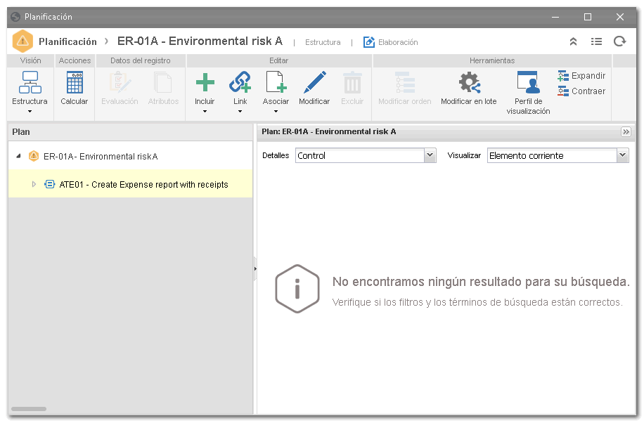Click the horizontal scrollbar in Plan panel
This screenshot has width=644, height=423.
coord(29,409)
